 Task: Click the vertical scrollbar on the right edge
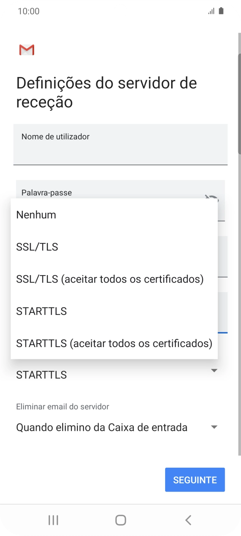(239, 103)
